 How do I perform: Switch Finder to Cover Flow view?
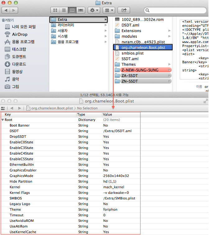[81, 10]
